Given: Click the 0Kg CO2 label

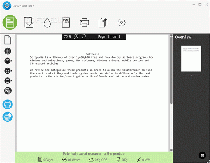Looking at the screenshot, I should coord(101,160).
